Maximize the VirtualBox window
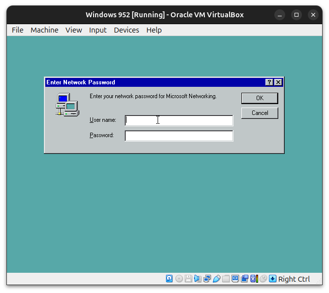The image size is (329, 293). point(296,15)
